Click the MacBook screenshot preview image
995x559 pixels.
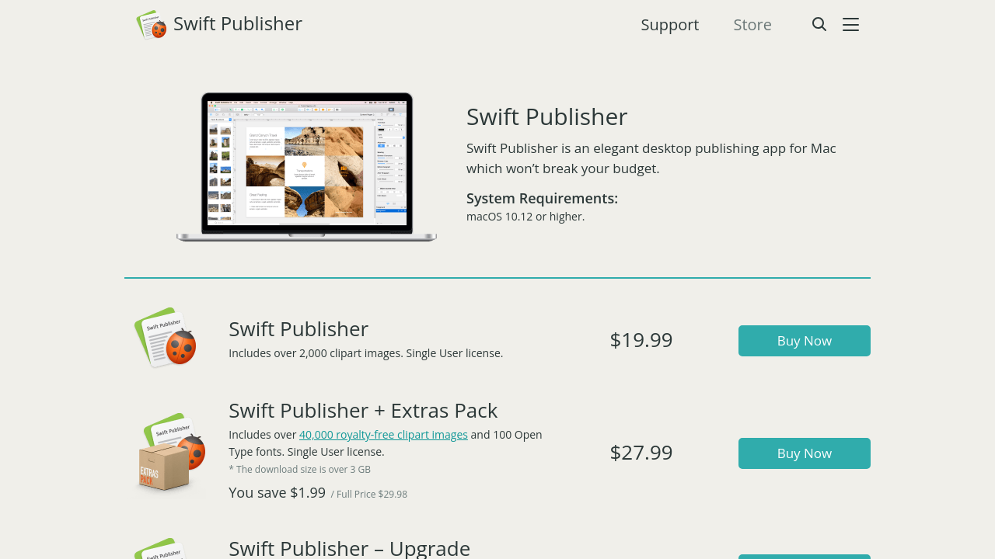click(x=306, y=166)
